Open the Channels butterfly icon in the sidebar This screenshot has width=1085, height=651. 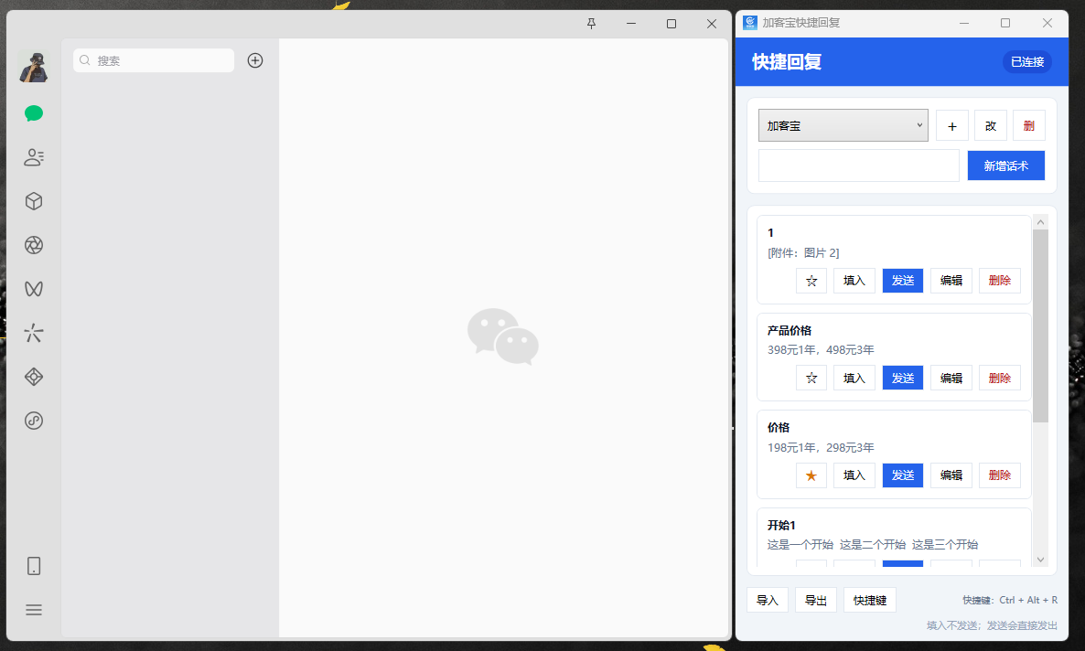point(33,289)
